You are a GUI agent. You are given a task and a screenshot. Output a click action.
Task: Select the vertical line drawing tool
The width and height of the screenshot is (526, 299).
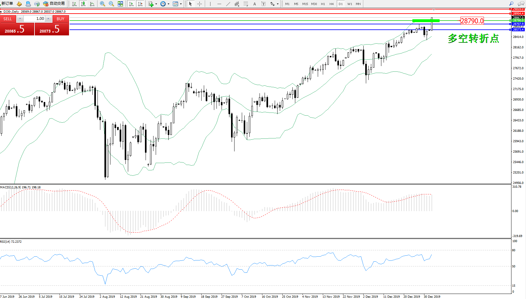[210, 4]
